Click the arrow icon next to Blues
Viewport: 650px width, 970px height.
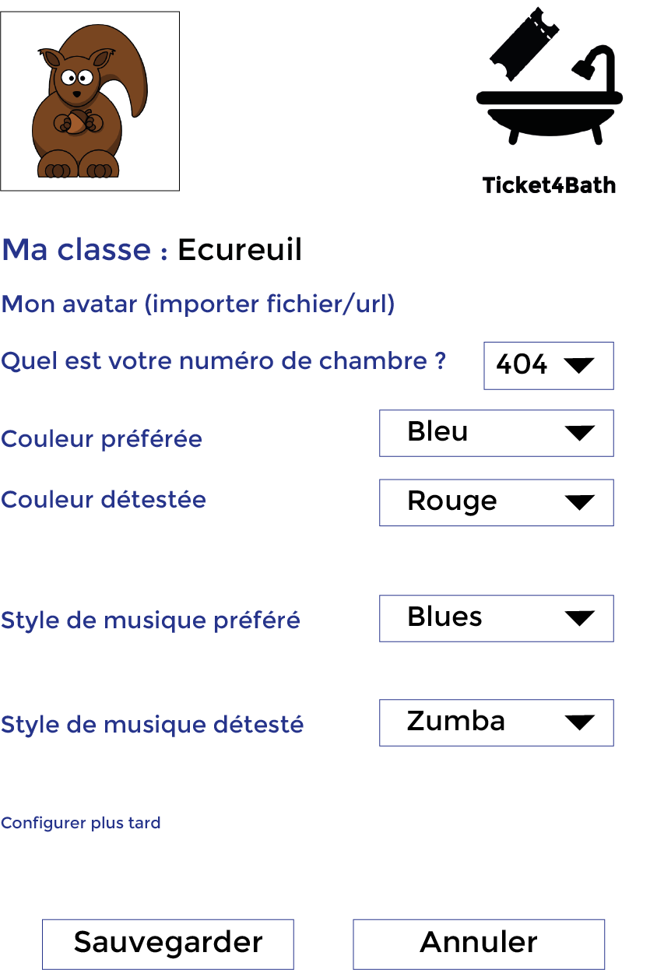coord(579,618)
